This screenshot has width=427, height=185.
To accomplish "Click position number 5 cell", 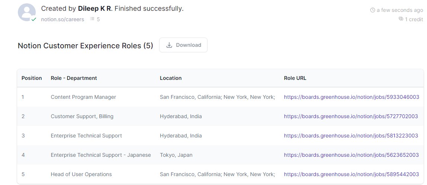I will click(23, 174).
